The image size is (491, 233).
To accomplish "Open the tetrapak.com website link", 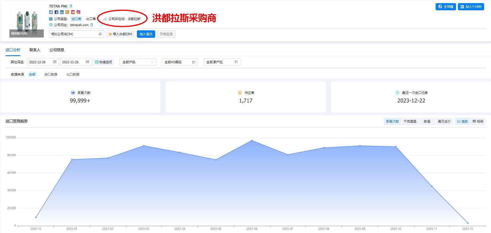I will pos(79,25).
